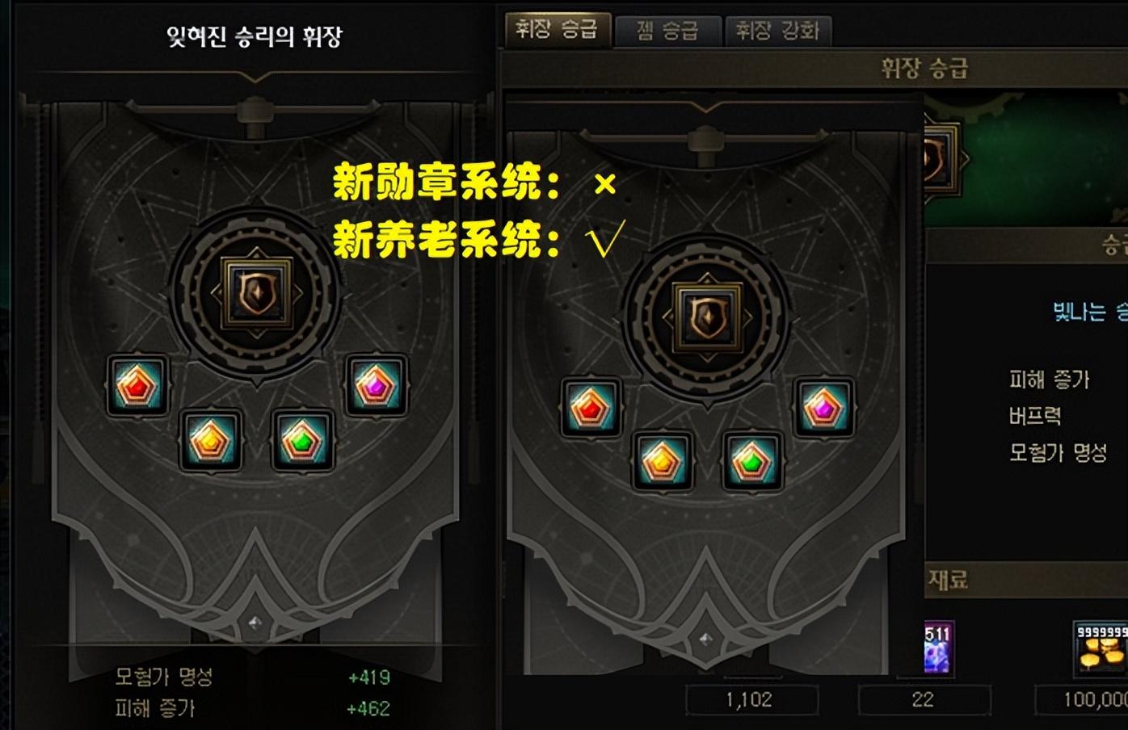Select the purple gem in the left emblem panel
The width and height of the screenshot is (1128, 730).
point(376,386)
